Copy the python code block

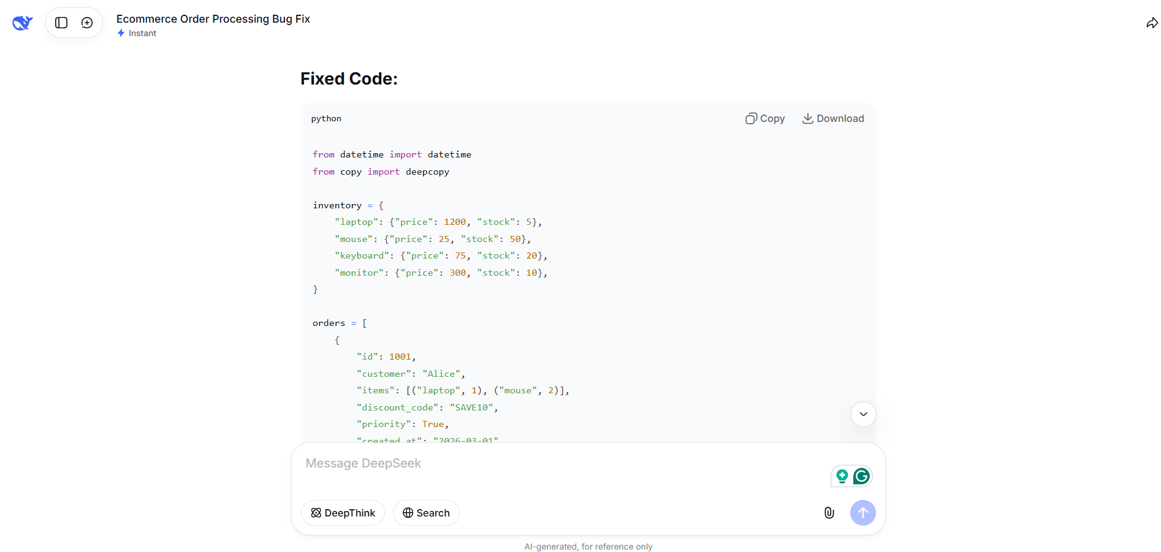click(765, 118)
